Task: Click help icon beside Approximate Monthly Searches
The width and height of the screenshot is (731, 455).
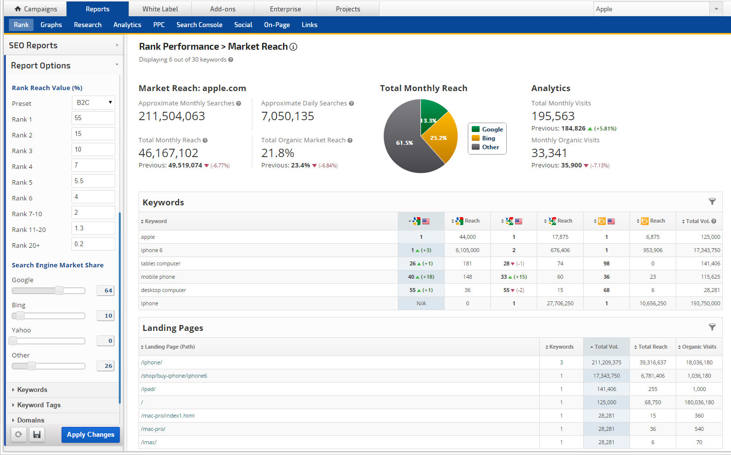Action: click(x=239, y=103)
